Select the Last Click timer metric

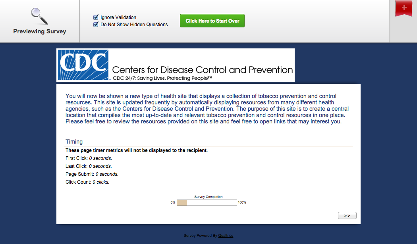89,166
